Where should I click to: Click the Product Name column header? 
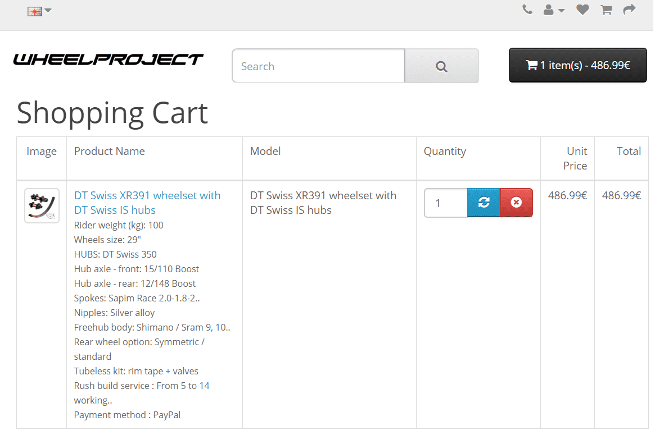tap(110, 151)
